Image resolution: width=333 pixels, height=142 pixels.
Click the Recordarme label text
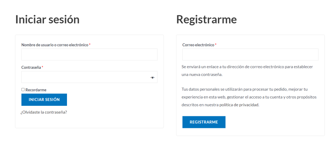coord(36,90)
